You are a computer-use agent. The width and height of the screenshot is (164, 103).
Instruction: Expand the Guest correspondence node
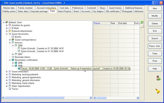[10, 40]
